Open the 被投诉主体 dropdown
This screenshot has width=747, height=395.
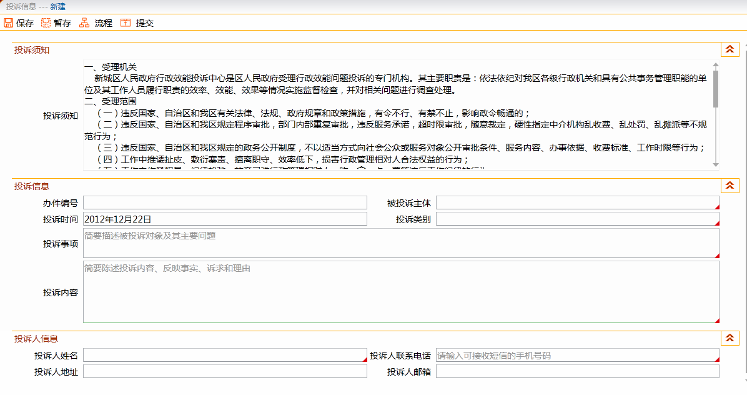(578, 202)
